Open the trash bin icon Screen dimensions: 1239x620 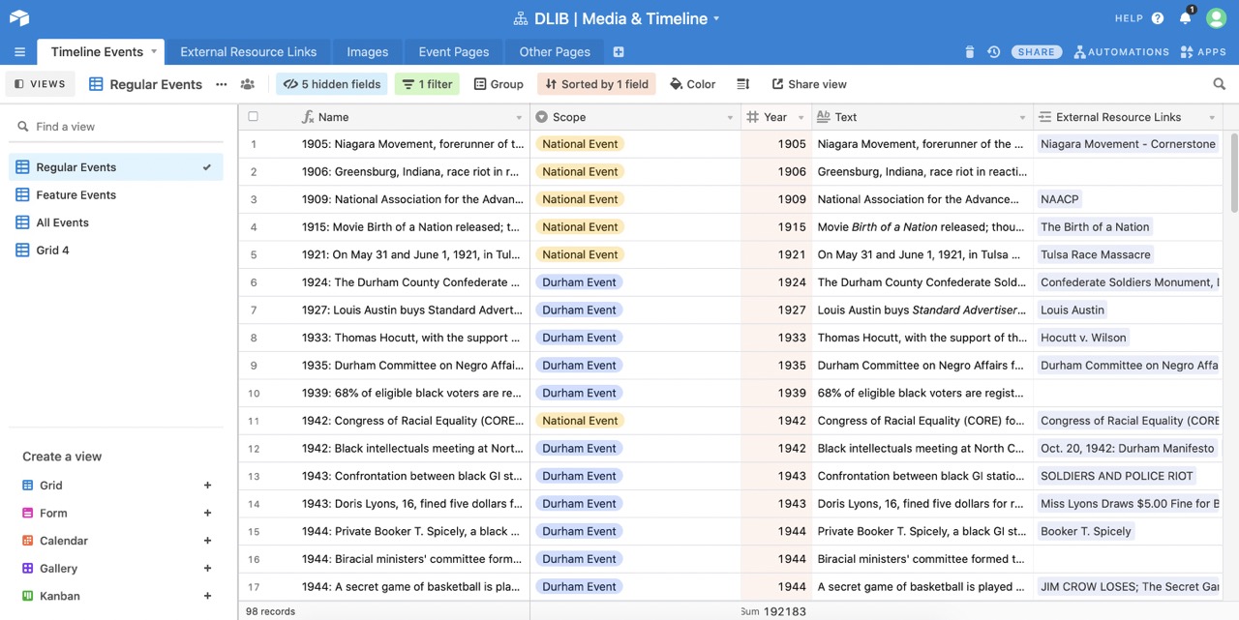[970, 52]
